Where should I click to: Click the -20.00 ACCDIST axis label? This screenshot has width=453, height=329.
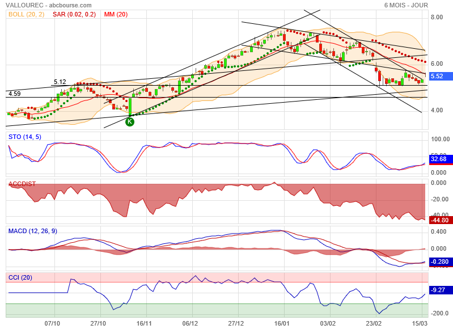coord(440,200)
